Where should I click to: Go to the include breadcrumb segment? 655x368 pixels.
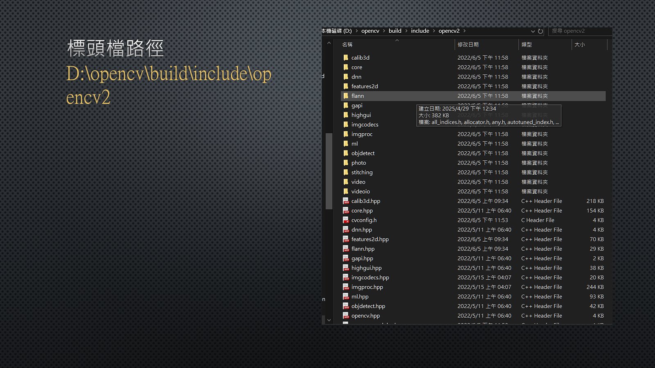420,31
